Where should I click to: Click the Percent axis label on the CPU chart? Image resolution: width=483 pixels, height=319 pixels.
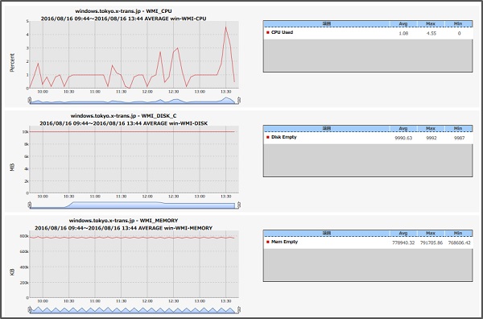click(x=12, y=63)
